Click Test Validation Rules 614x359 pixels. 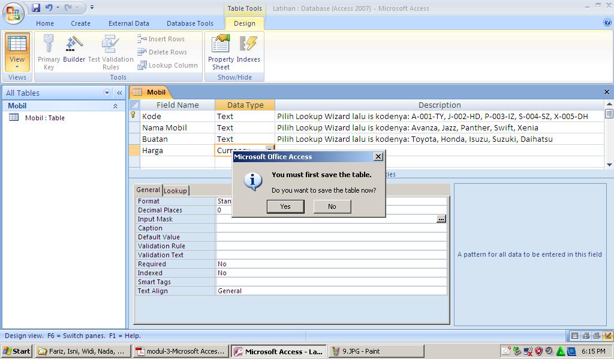[111, 52]
